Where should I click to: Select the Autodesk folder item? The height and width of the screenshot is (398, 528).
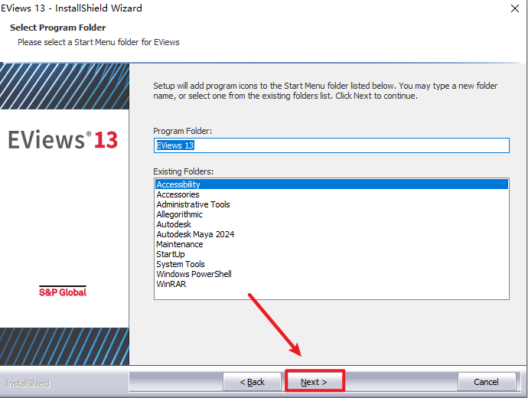point(174,224)
